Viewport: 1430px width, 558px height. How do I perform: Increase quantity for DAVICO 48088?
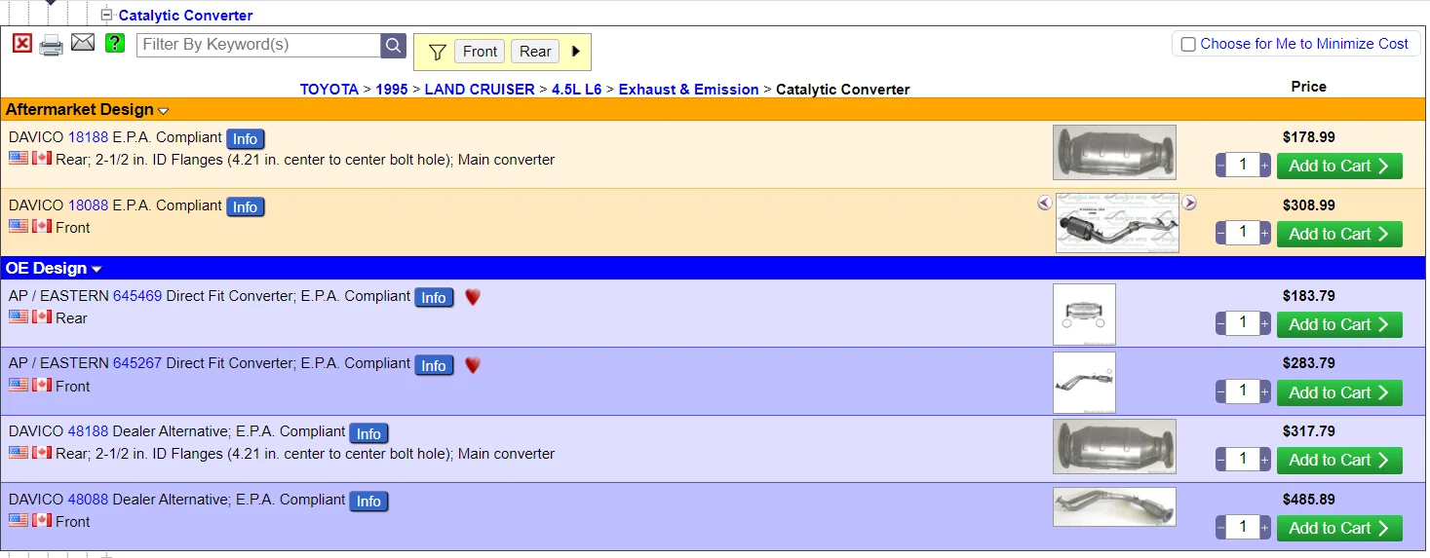(1265, 528)
